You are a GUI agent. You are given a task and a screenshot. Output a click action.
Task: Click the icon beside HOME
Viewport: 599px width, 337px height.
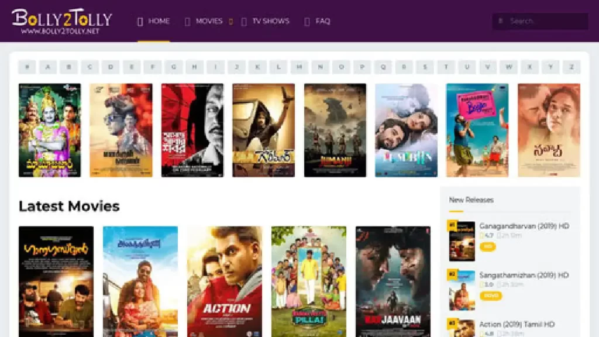140,22
